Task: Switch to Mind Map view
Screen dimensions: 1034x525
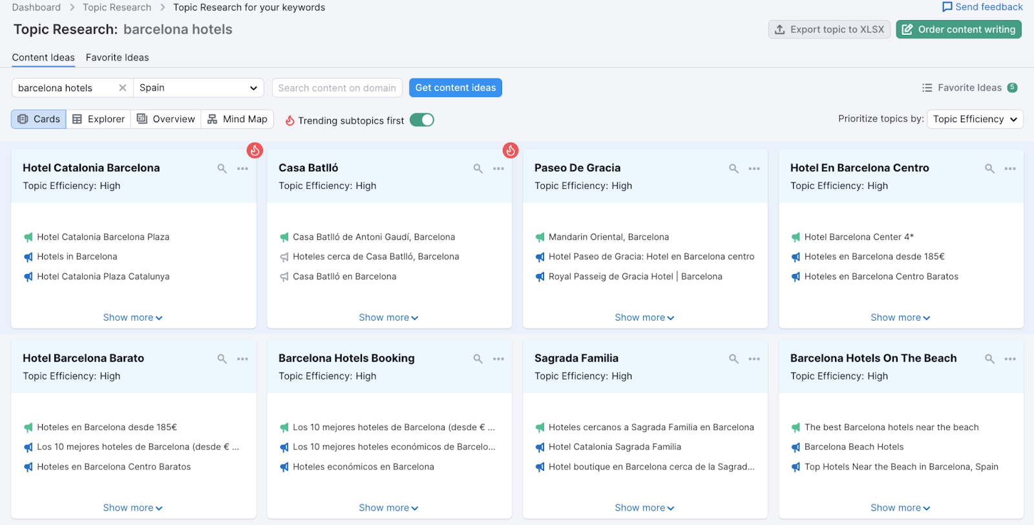Action: coord(237,119)
